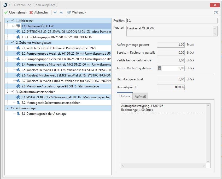Click the group icon of 2. Zubehör Heizungkessel
Screen dimensions: 222x179
point(13,42)
